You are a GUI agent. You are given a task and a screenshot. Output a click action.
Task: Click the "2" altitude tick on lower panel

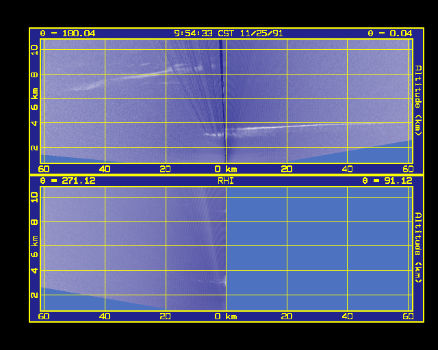coord(35,295)
